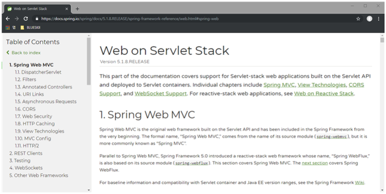This screenshot has width=386, height=194.
Task: Go back using the browser back arrow
Action: click(8, 18)
